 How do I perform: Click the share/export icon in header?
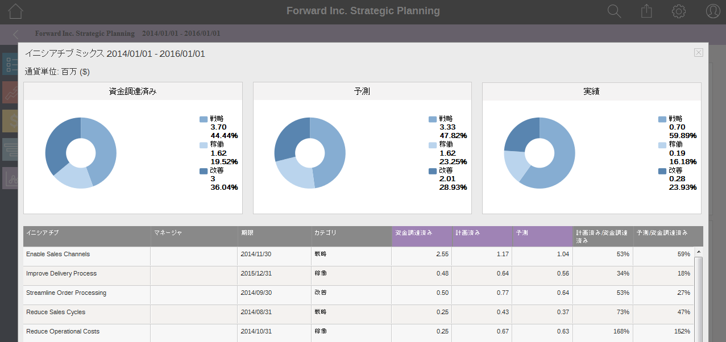click(x=646, y=11)
